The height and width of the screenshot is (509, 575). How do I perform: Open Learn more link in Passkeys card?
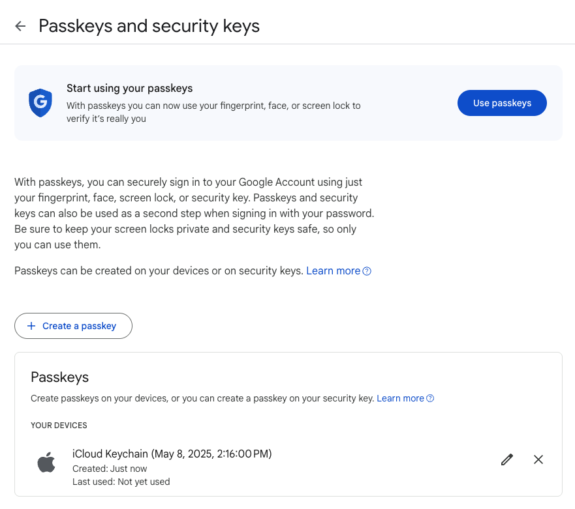400,398
